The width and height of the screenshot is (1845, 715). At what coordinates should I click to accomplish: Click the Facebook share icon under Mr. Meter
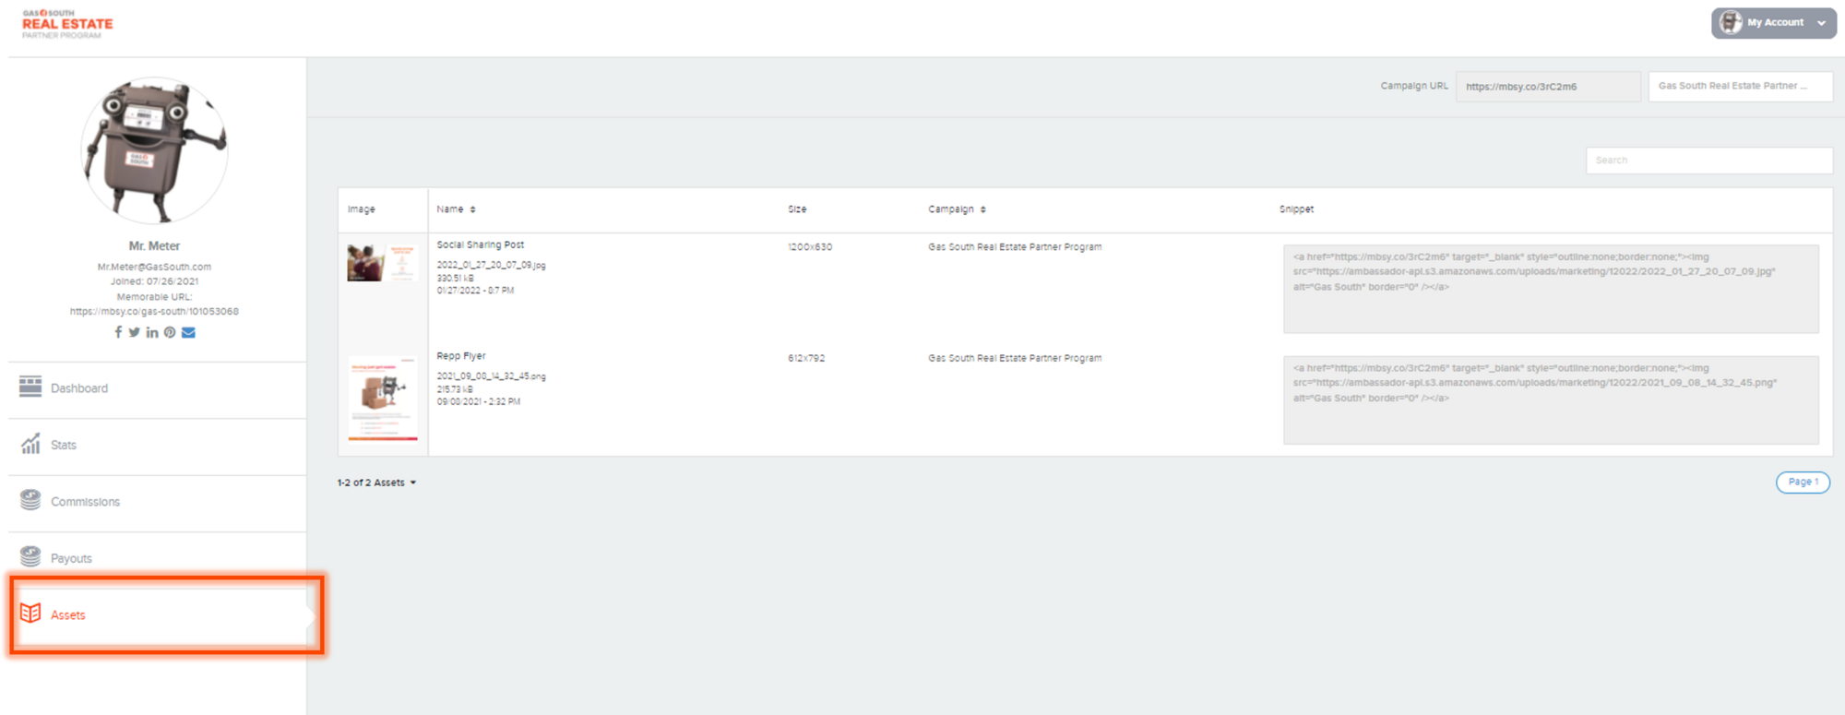click(118, 333)
